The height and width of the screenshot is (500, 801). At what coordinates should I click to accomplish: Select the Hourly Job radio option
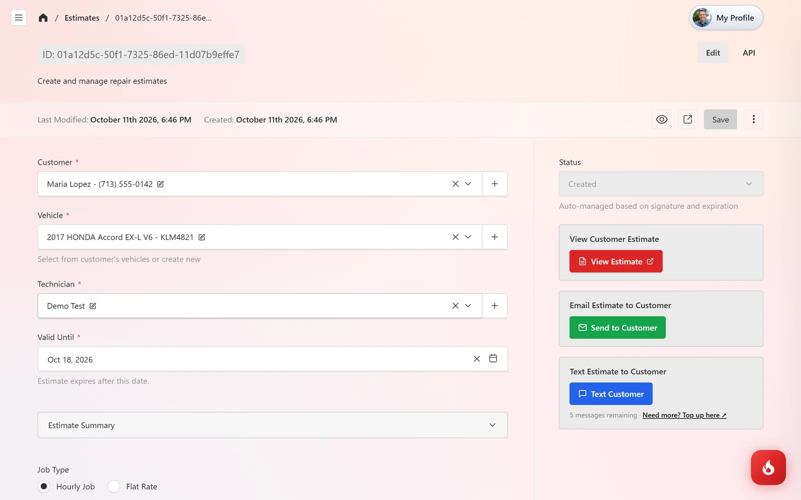point(44,486)
